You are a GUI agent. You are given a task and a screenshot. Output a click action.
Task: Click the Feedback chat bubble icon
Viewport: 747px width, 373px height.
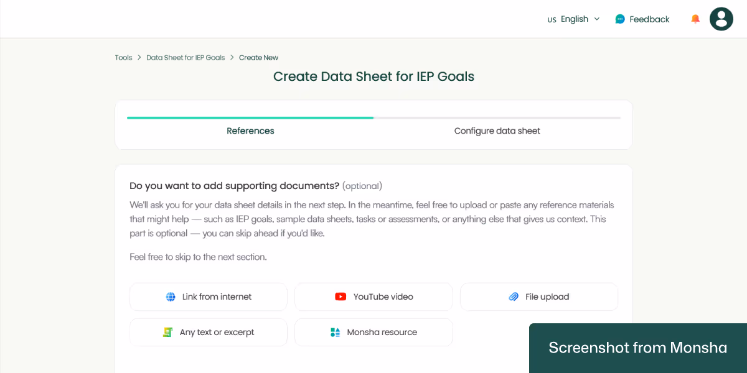click(x=620, y=19)
